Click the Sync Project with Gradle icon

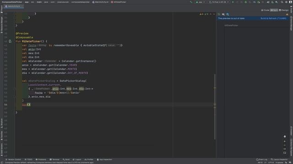(268, 2)
